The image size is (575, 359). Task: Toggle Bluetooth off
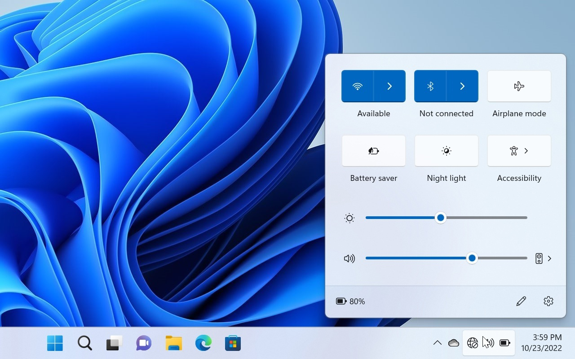pyautogui.click(x=430, y=86)
